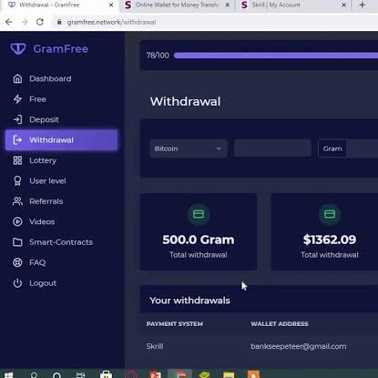
Task: Switch to the Online Wallet for Money Transfer tab
Action: [x=177, y=5]
